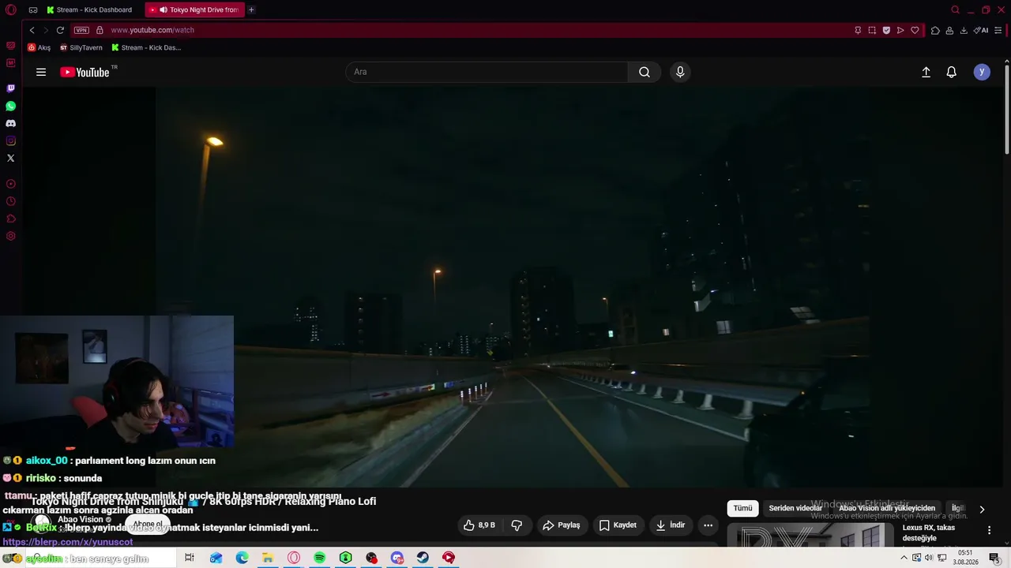
Task: Select the Tümü filter chip
Action: tap(743, 509)
